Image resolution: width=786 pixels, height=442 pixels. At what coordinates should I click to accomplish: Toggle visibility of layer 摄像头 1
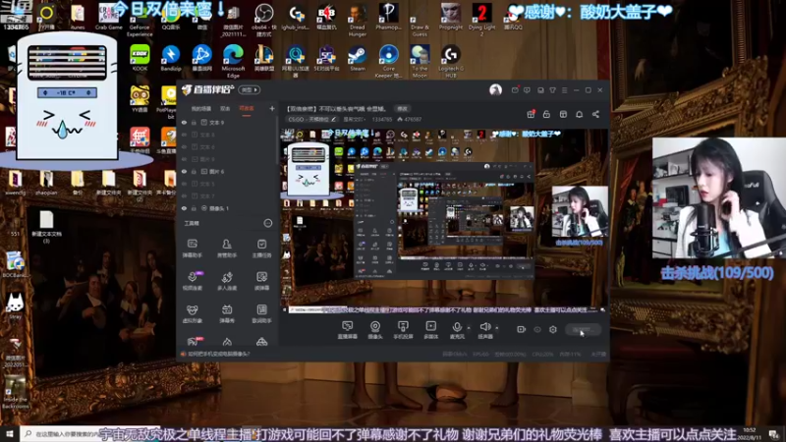[184, 208]
